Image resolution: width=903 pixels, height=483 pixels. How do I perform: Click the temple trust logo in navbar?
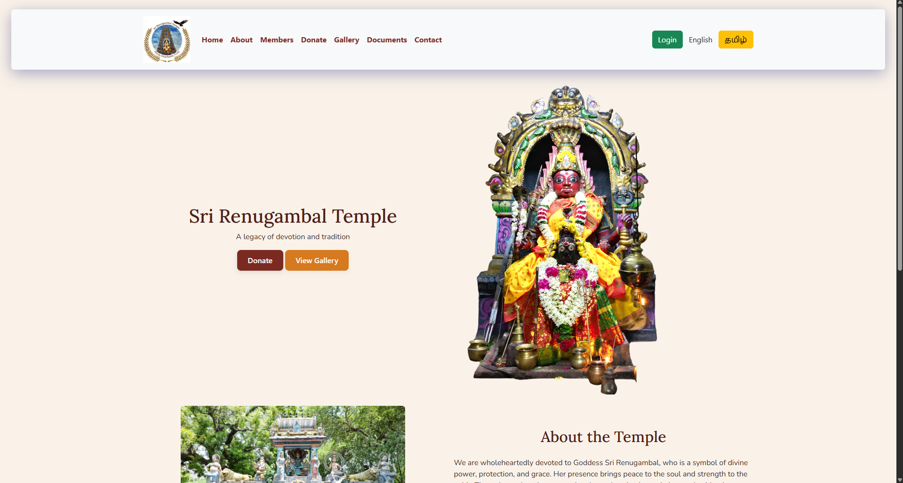pos(167,40)
